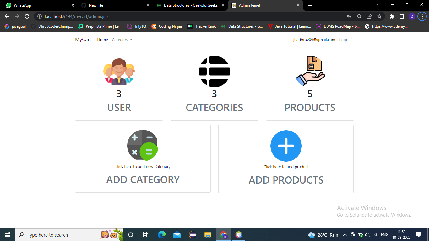429x241 pixels.
Task: Click the browser reload icon
Action: point(27,16)
